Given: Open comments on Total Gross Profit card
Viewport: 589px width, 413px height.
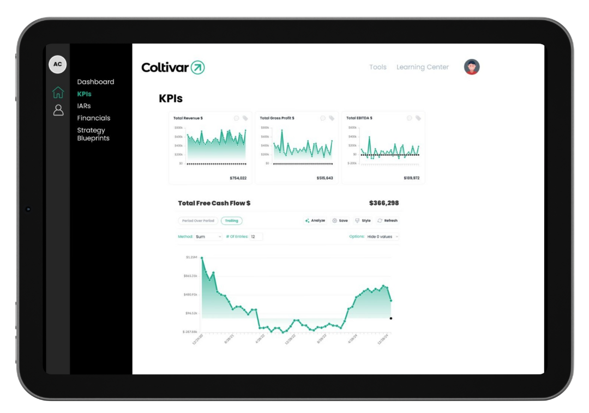Looking at the screenshot, I should 323,118.
